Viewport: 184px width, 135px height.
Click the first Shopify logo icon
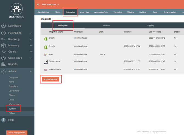coord(46,39)
